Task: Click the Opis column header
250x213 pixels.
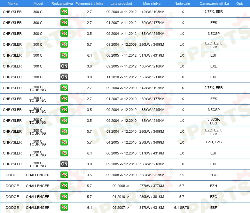Action: [x=239, y=4]
